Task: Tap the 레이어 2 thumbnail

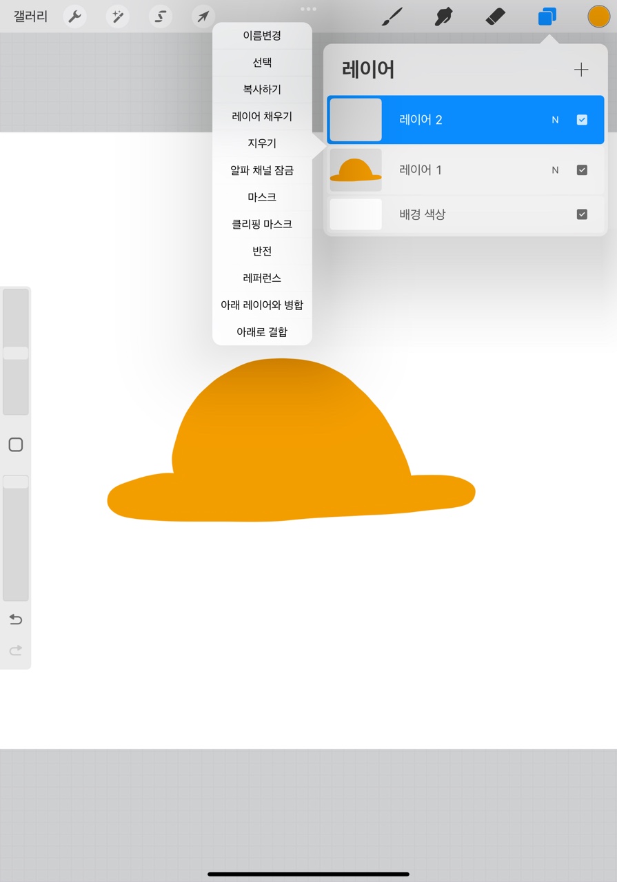Action: (x=356, y=120)
